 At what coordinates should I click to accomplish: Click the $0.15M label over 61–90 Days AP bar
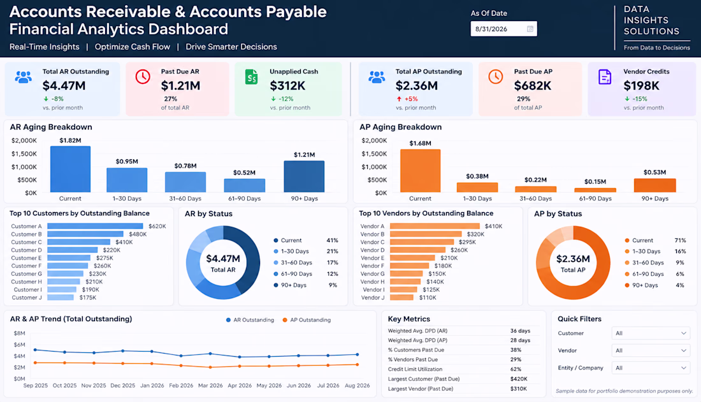click(595, 182)
